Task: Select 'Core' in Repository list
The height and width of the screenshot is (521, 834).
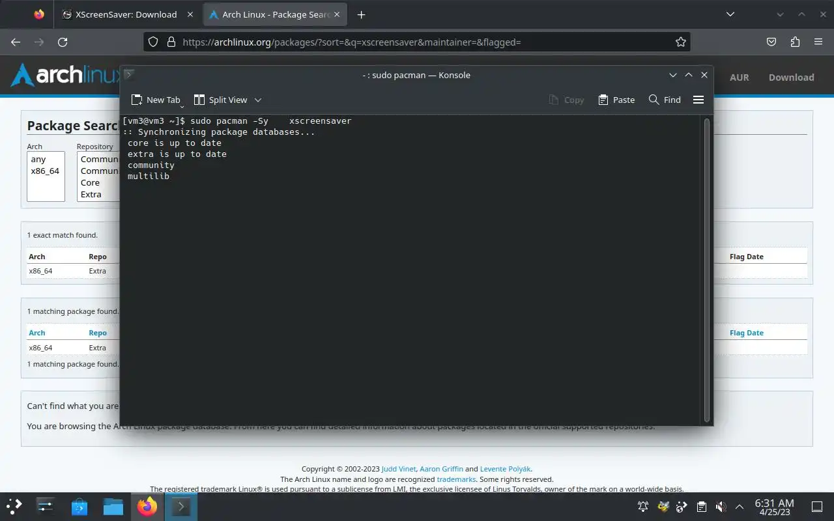Action: tap(90, 182)
